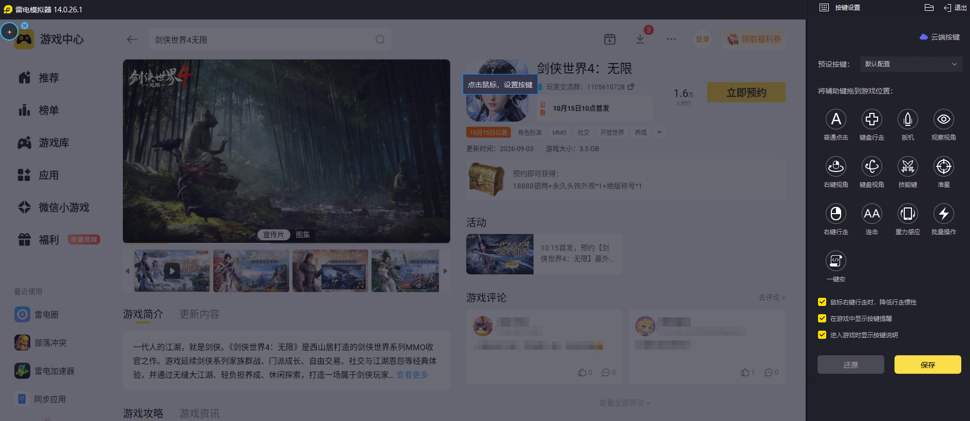Click 领取福利券 coupon button
Viewport: 970px width, 421px height.
754,39
